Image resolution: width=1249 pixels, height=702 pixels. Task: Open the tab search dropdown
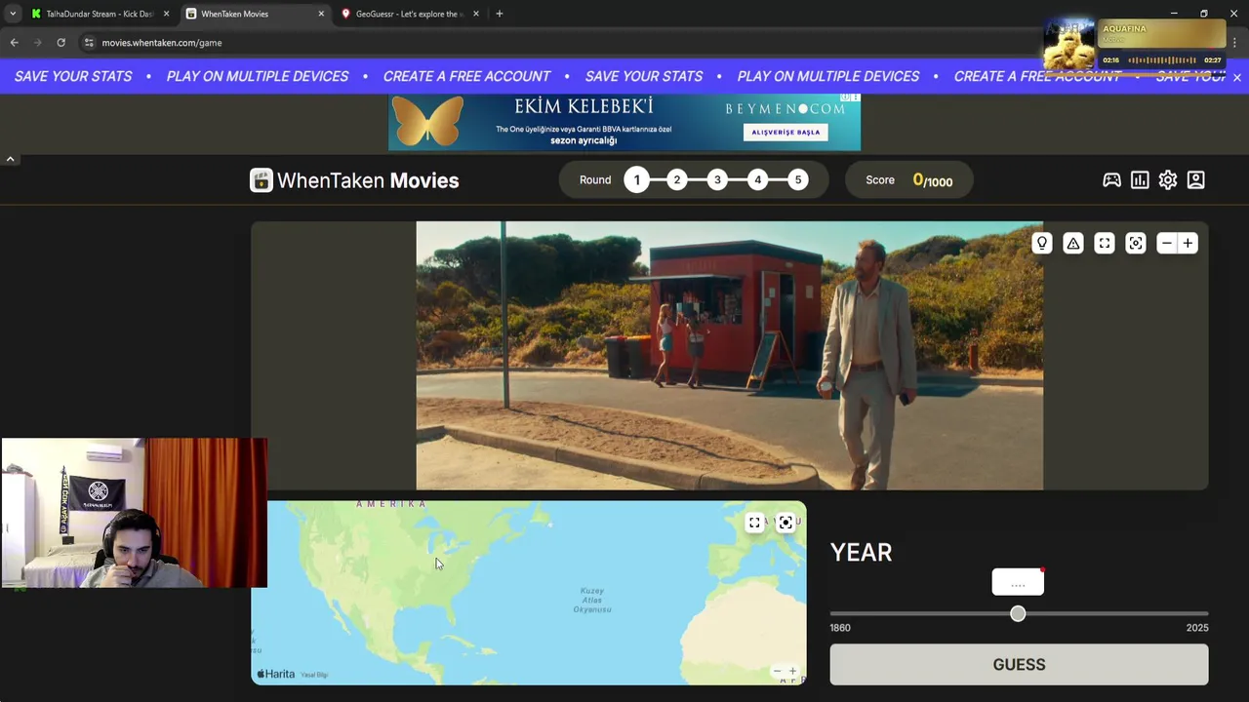pyautogui.click(x=12, y=14)
